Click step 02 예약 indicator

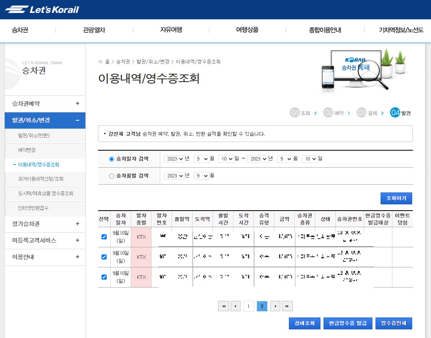[333, 113]
